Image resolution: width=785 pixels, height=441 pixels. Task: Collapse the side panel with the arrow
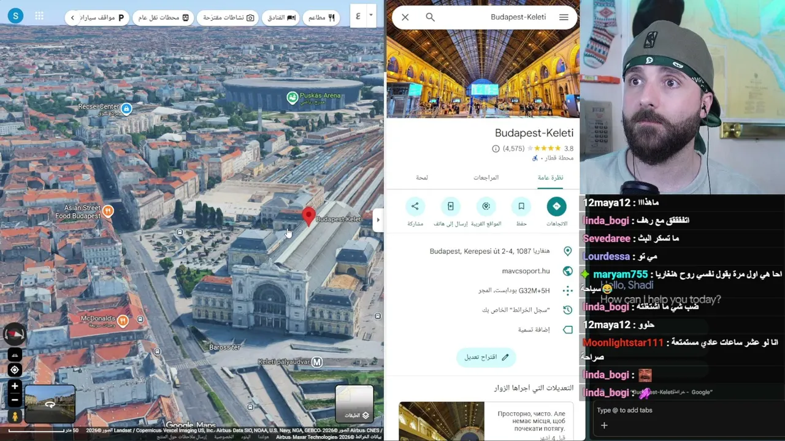pyautogui.click(x=378, y=220)
